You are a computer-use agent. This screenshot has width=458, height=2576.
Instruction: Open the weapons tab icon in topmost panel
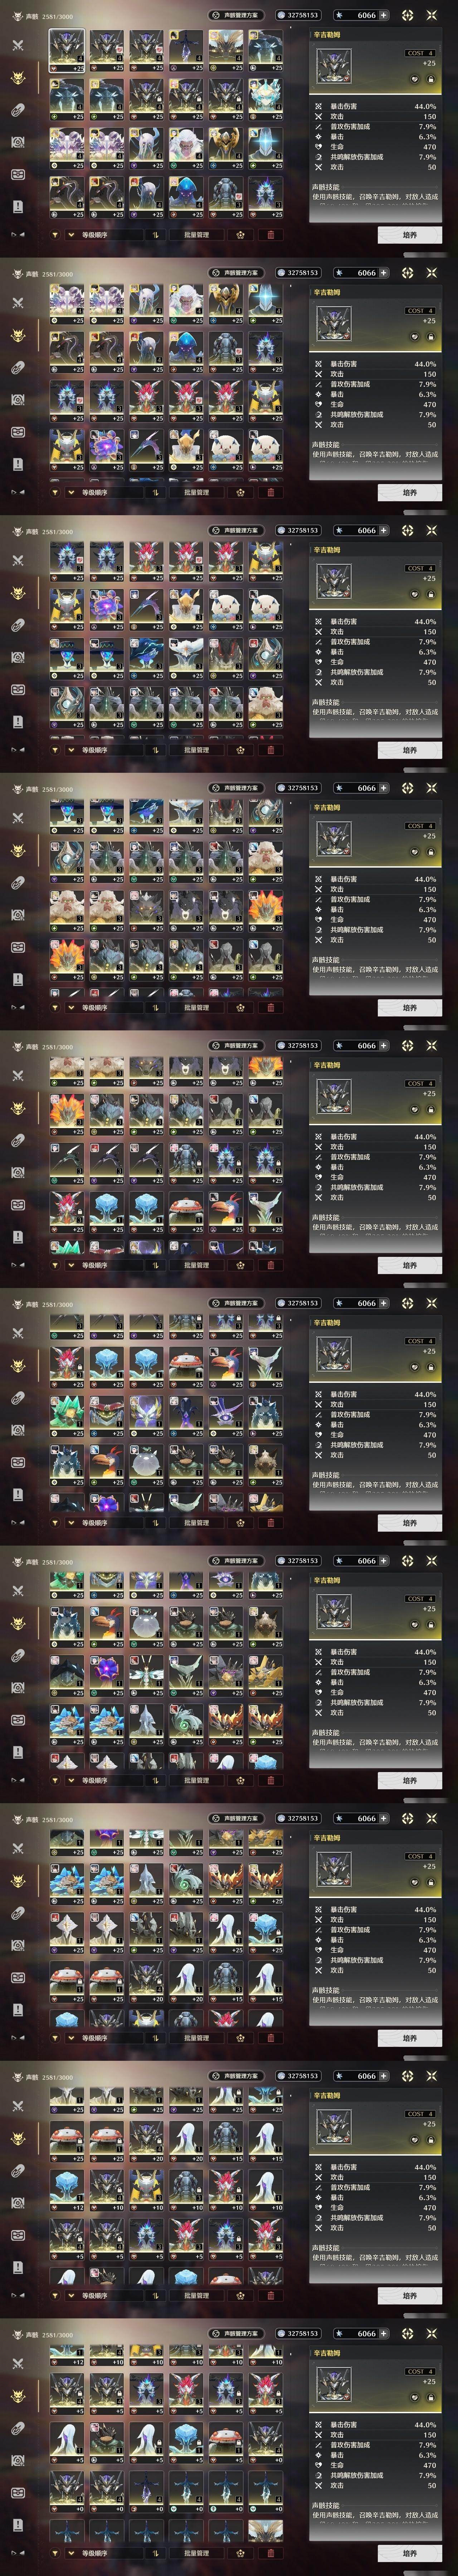(x=17, y=45)
